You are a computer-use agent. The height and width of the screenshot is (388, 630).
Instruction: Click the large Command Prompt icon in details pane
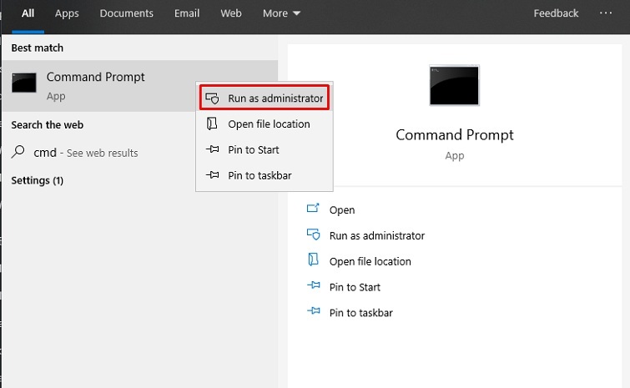(x=454, y=85)
